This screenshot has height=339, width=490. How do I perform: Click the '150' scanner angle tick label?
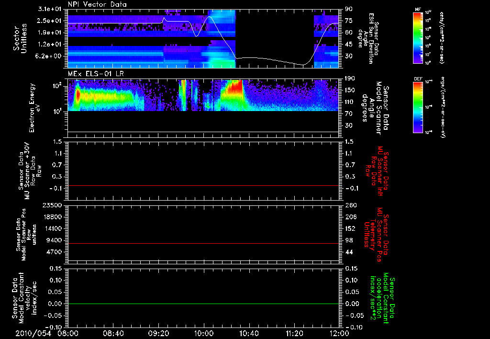click(350, 90)
